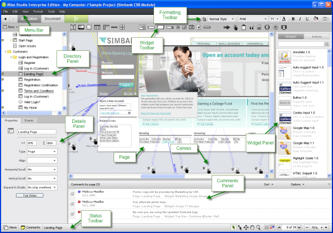Image resolution: width=333 pixels, height=233 pixels.
Task: Switch to the Document tab
Action: [x=52, y=19]
